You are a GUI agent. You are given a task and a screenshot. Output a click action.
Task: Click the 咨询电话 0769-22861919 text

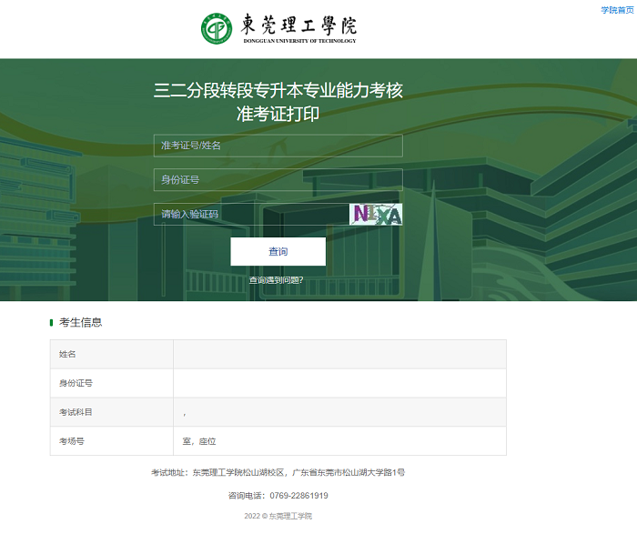[278, 496]
